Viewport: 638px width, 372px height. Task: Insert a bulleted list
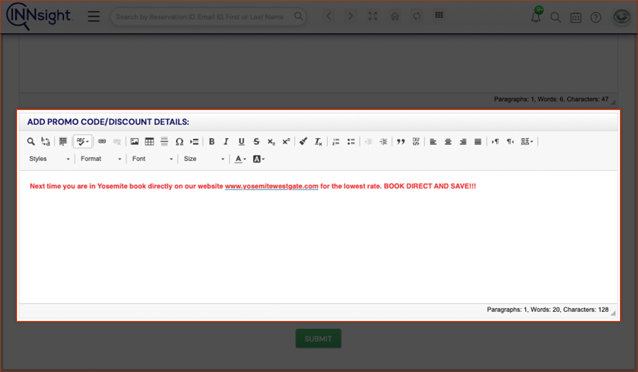351,141
